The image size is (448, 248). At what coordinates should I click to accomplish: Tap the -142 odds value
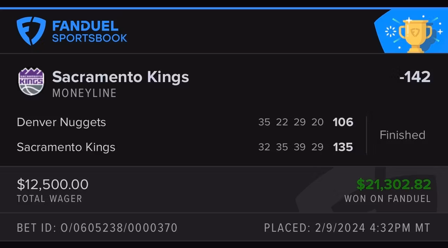coord(415,77)
